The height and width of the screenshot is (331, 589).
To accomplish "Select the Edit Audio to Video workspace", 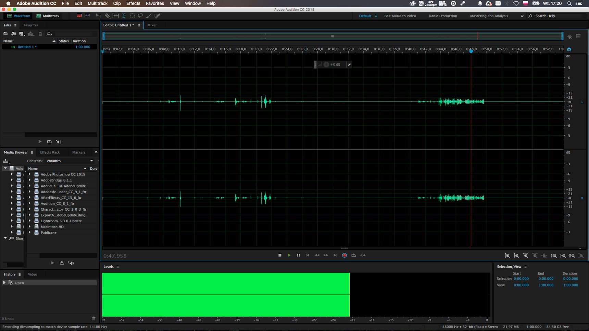I will [x=400, y=16].
